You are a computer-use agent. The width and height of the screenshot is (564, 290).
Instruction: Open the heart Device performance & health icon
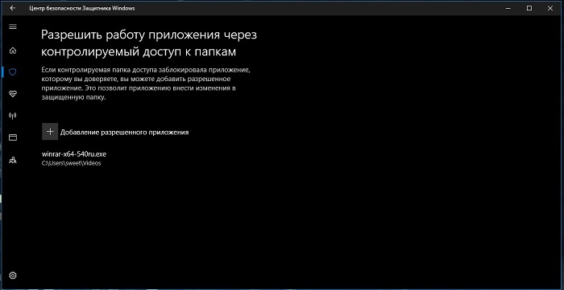13,94
